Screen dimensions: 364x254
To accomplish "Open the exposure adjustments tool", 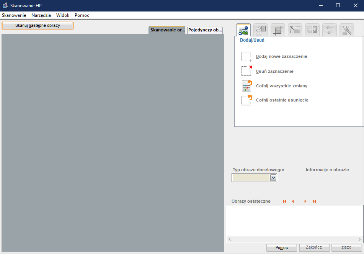I will pyautogui.click(x=329, y=29).
